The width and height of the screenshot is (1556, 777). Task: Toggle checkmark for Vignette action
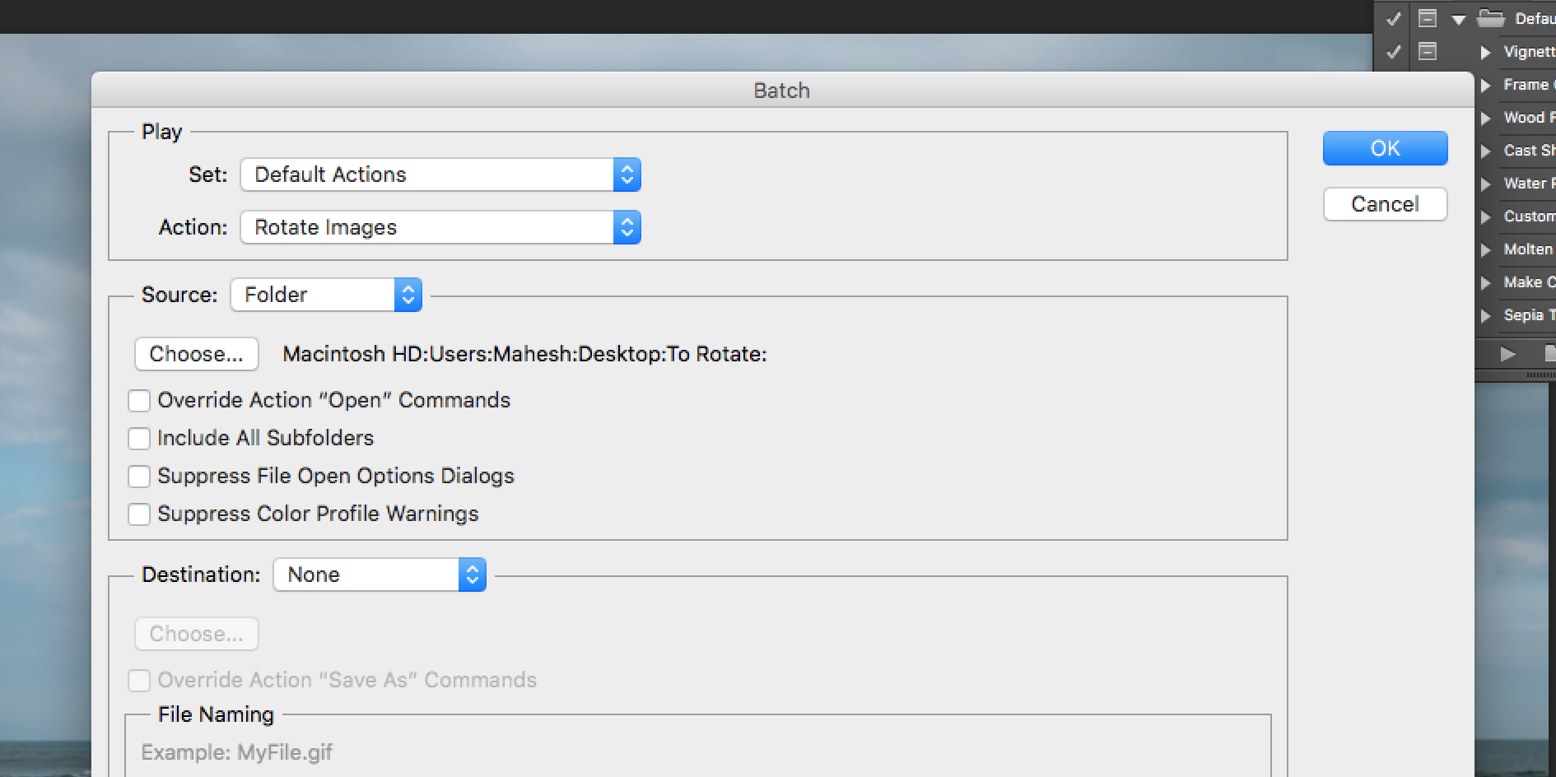pos(1394,51)
